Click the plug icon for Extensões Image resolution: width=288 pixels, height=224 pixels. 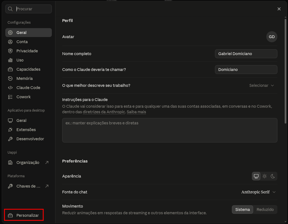click(10, 130)
